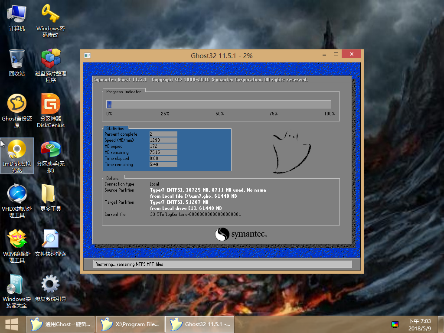Open 分区神器 DiskGenius icon
The height and width of the screenshot is (333, 444).
click(x=50, y=111)
